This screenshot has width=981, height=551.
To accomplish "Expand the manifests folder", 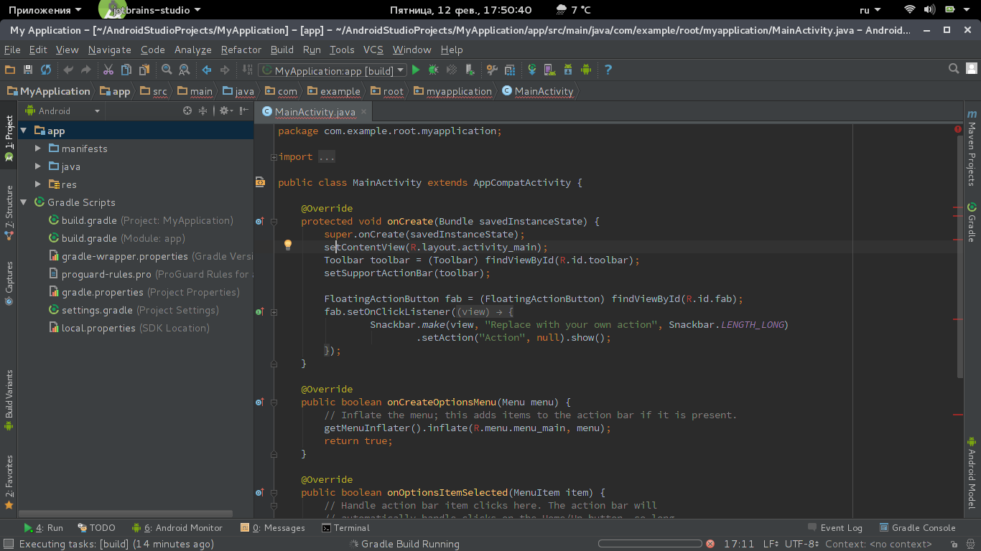I will click(38, 149).
